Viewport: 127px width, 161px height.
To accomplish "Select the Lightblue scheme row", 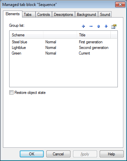I will (63, 48).
